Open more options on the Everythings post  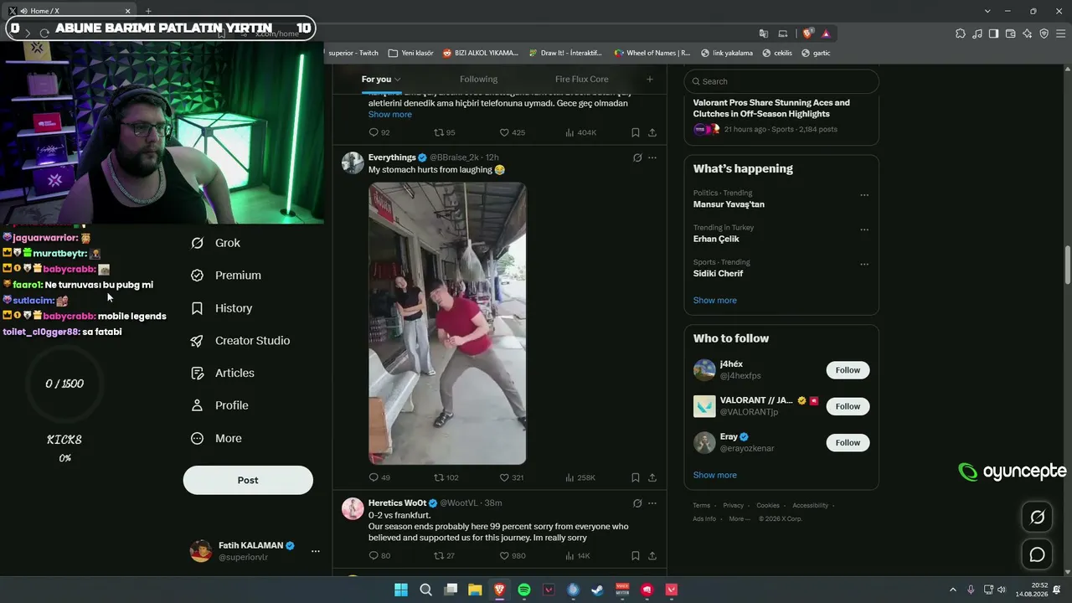tap(652, 157)
